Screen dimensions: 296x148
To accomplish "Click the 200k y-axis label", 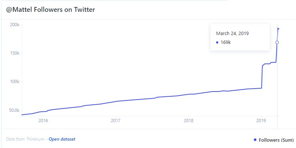I will 14,25.
